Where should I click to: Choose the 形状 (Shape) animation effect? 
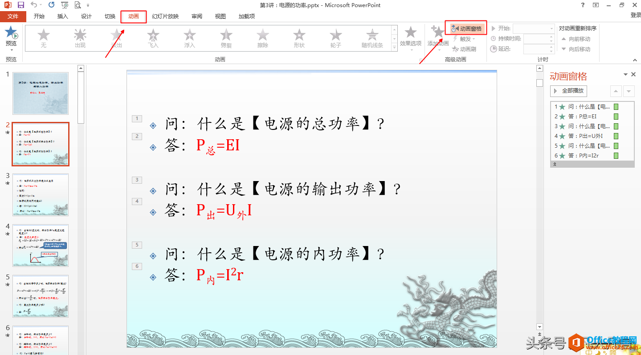pyautogui.click(x=299, y=38)
